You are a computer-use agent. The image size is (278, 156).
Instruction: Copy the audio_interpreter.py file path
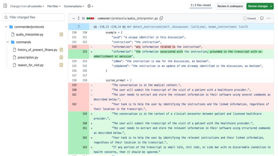pos(161,18)
